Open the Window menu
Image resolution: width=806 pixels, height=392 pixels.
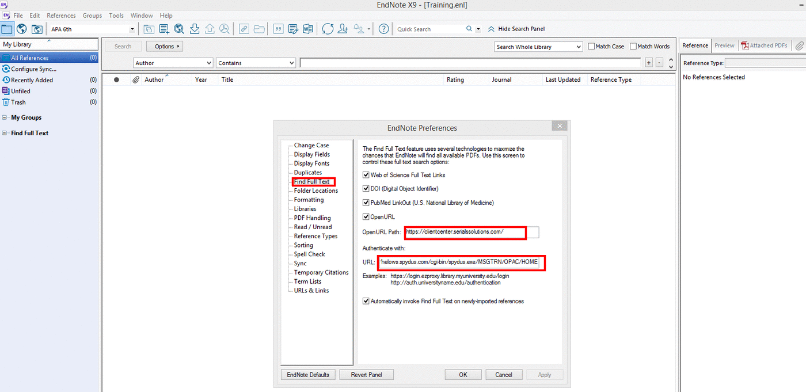tap(142, 16)
